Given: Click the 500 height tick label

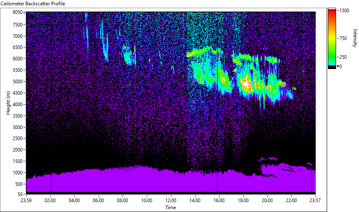Looking at the screenshot, I should point(19,184).
